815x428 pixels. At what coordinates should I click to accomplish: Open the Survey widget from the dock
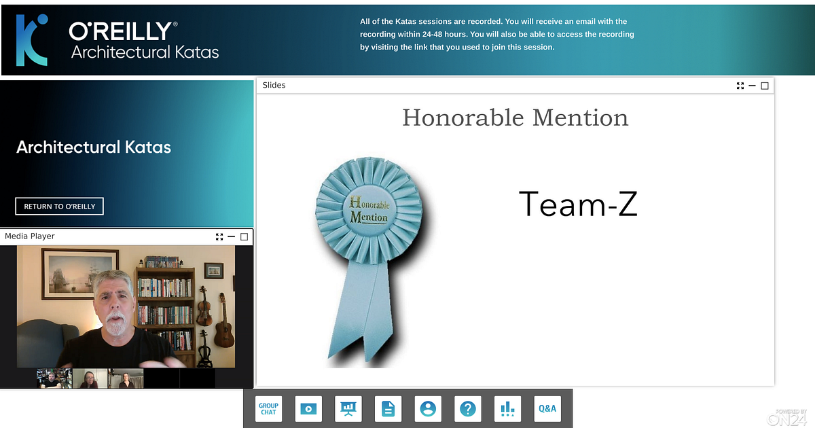click(507, 408)
